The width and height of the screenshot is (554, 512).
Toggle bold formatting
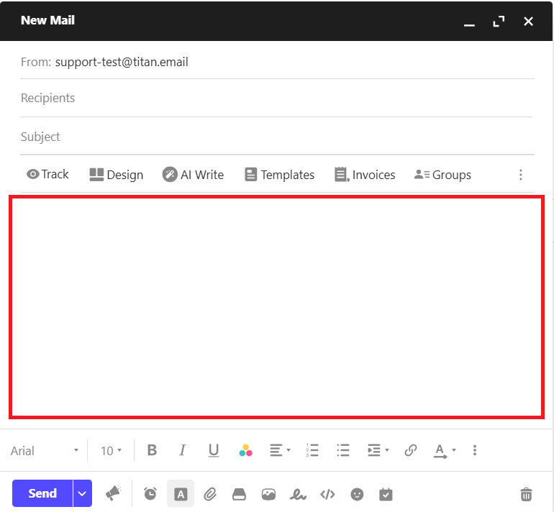(x=152, y=450)
